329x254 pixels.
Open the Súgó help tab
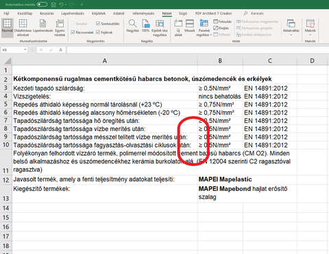(x=183, y=14)
